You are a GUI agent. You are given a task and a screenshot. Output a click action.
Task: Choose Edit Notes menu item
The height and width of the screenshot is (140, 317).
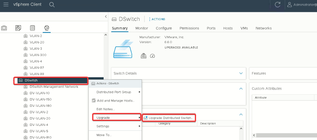115,109
